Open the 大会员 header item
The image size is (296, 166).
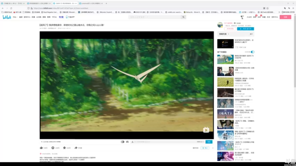tap(249, 17)
